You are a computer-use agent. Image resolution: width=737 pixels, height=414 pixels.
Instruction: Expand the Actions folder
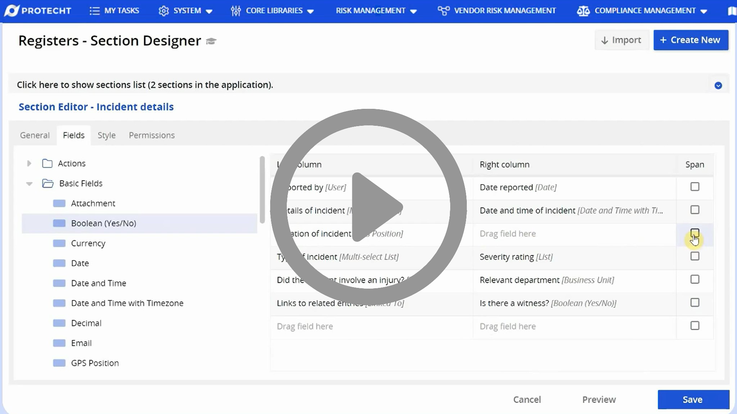point(29,163)
